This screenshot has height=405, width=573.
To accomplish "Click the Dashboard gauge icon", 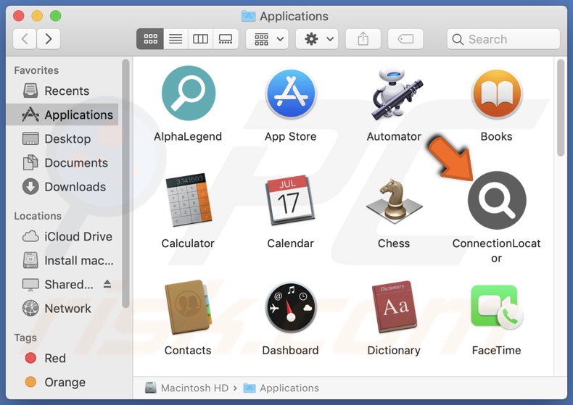I will [291, 307].
